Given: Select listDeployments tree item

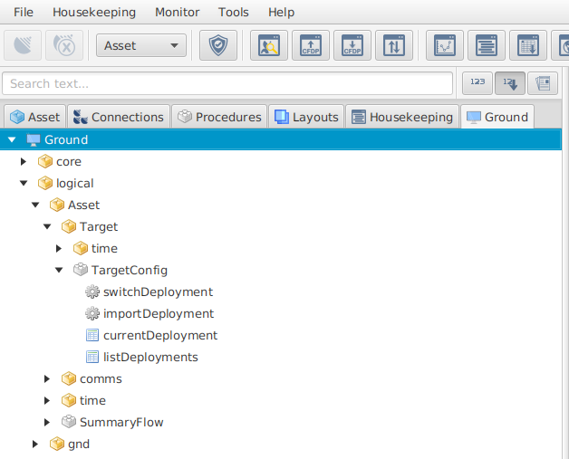Looking at the screenshot, I should 150,357.
